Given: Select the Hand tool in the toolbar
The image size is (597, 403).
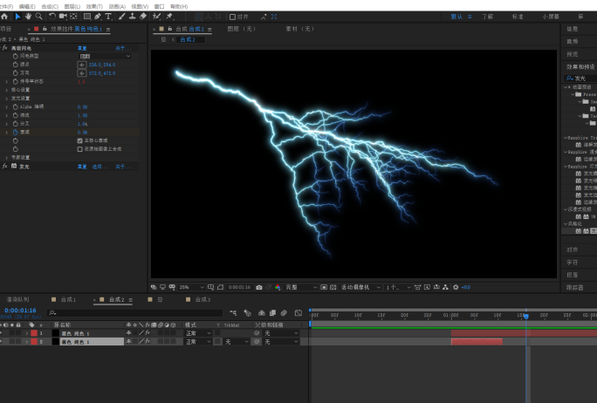Looking at the screenshot, I should tap(28, 16).
